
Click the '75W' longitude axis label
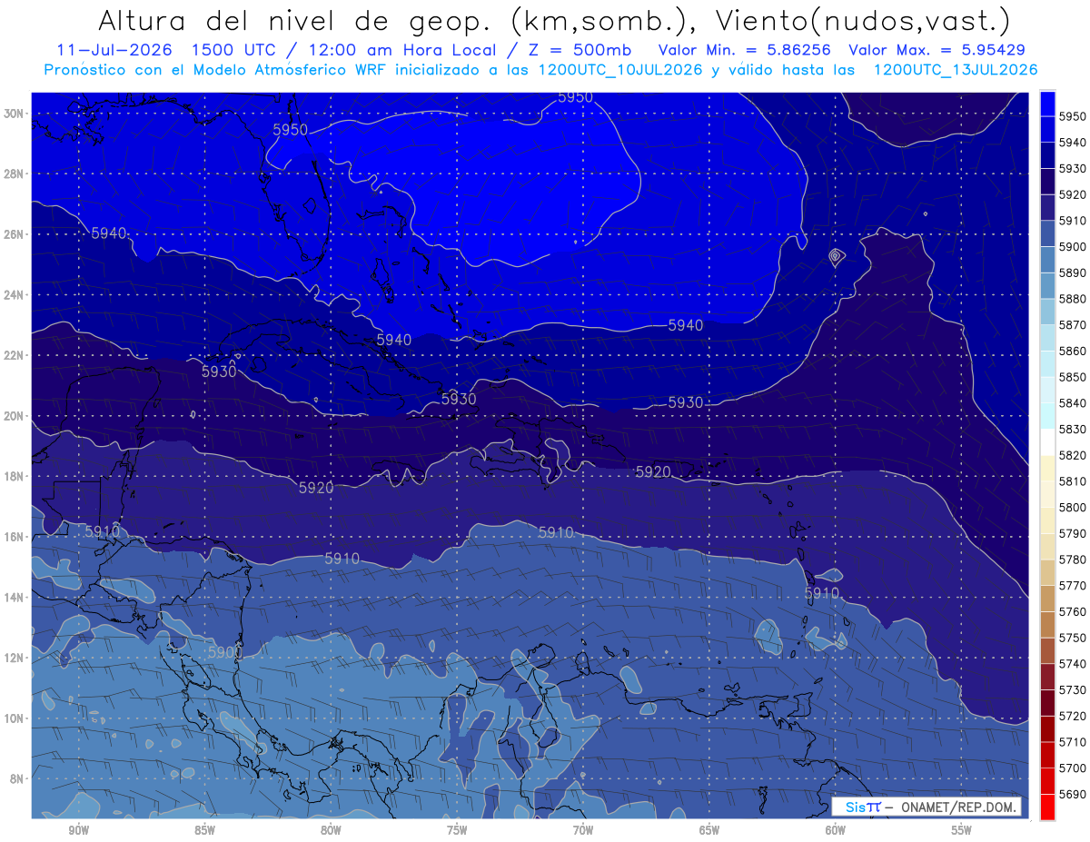[x=457, y=830]
